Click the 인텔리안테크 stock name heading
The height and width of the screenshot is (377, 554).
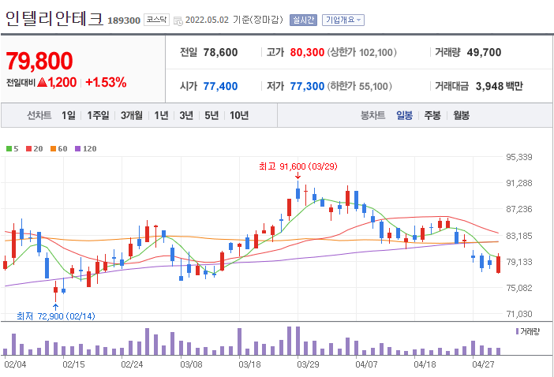click(54, 19)
